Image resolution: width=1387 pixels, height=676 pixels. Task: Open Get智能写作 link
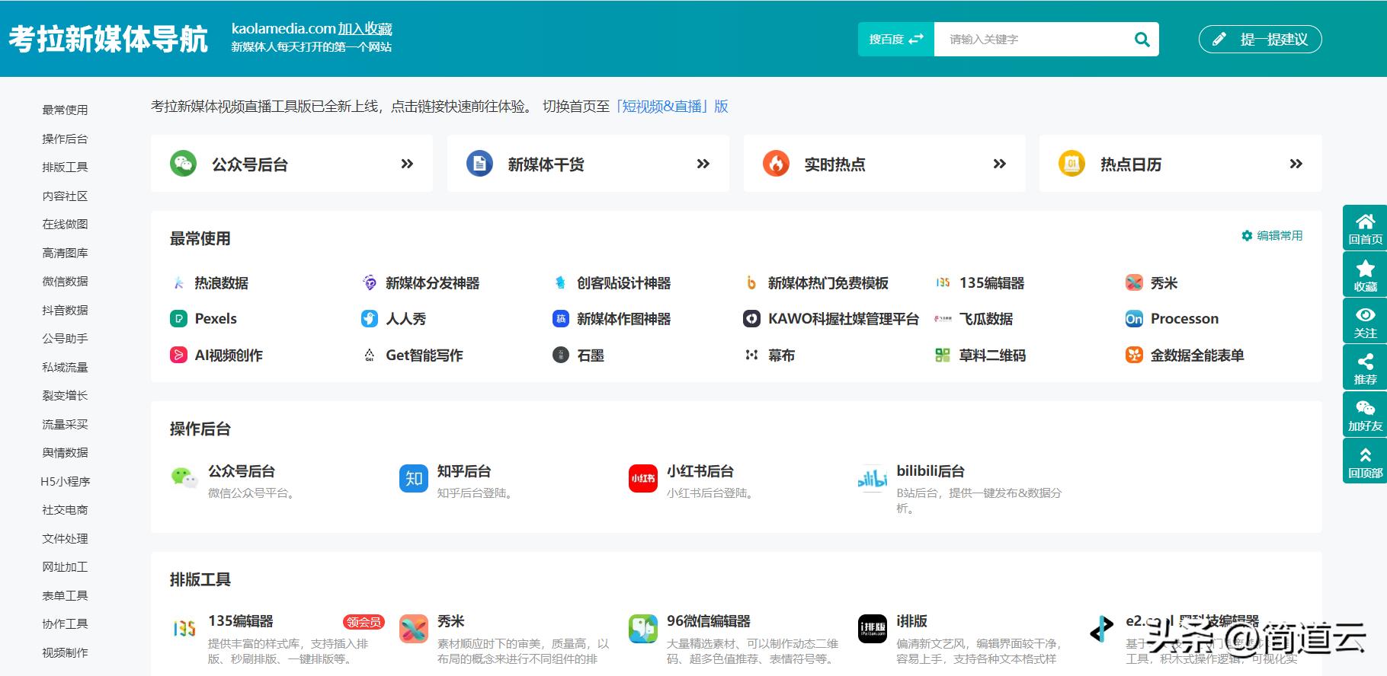tap(424, 356)
